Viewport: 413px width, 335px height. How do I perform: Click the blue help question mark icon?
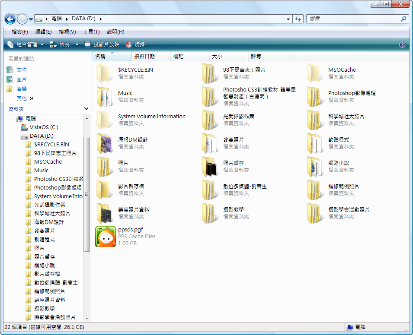tap(402, 44)
